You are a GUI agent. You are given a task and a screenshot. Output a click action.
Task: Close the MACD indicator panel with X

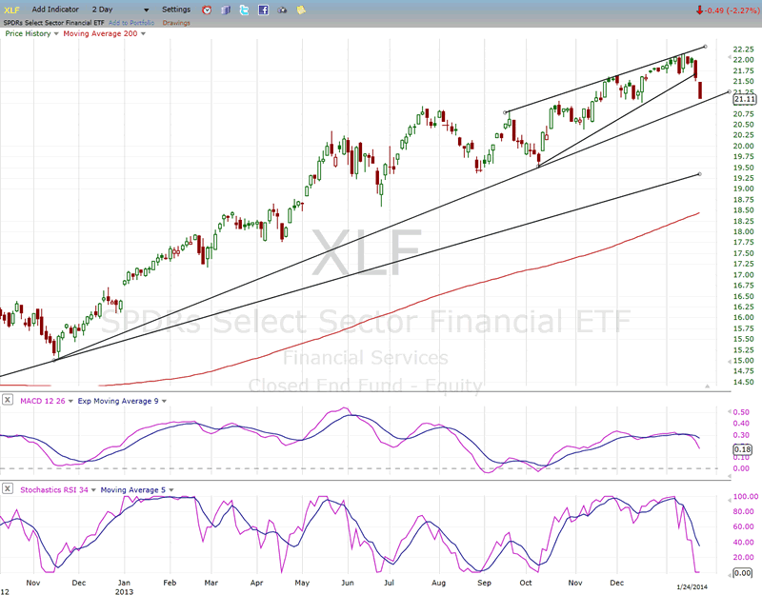[x=8, y=400]
